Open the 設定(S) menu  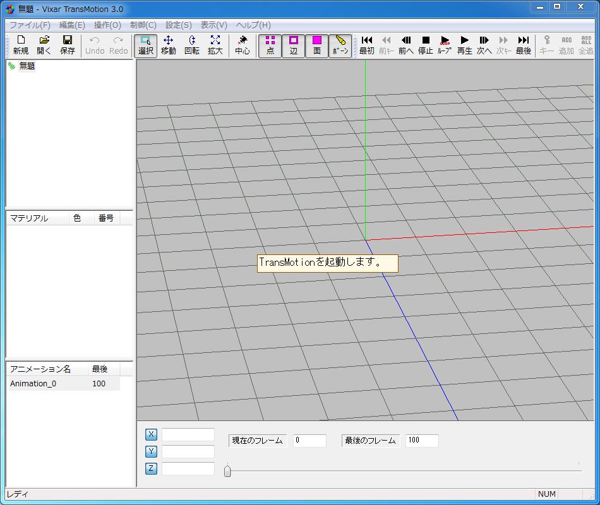[178, 25]
